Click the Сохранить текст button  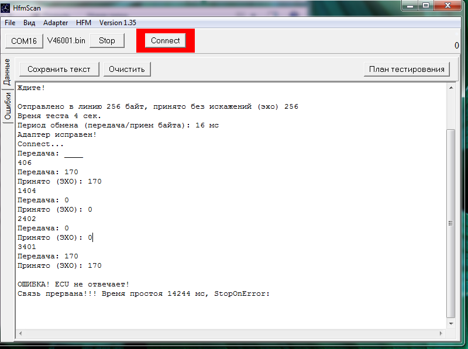point(59,69)
